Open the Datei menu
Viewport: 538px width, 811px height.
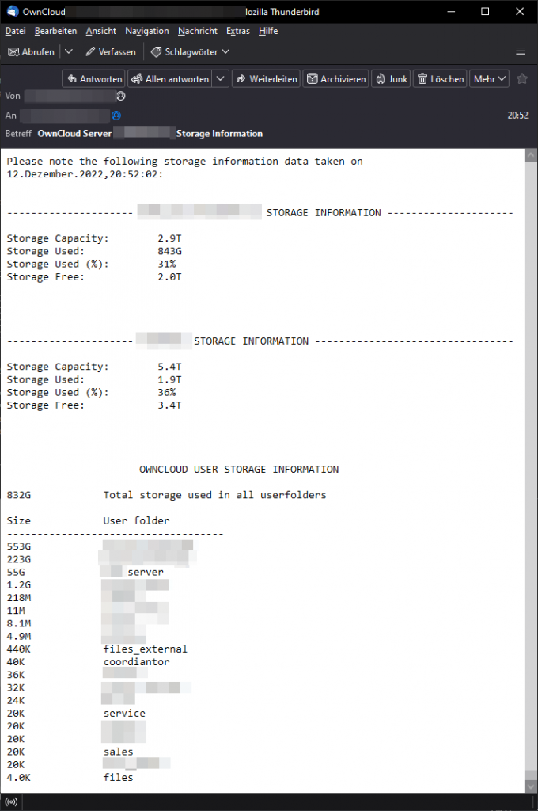(x=15, y=31)
